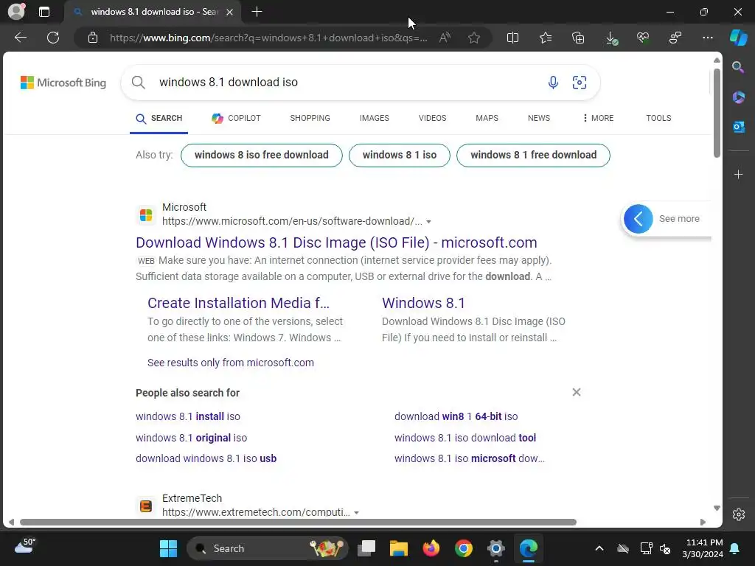Search 'windows 8.1 original iso' suggestion
Image resolution: width=755 pixels, height=566 pixels.
pyautogui.click(x=191, y=438)
